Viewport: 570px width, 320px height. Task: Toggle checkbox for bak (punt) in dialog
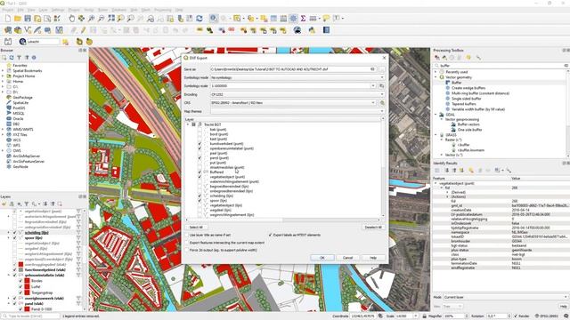199,130
